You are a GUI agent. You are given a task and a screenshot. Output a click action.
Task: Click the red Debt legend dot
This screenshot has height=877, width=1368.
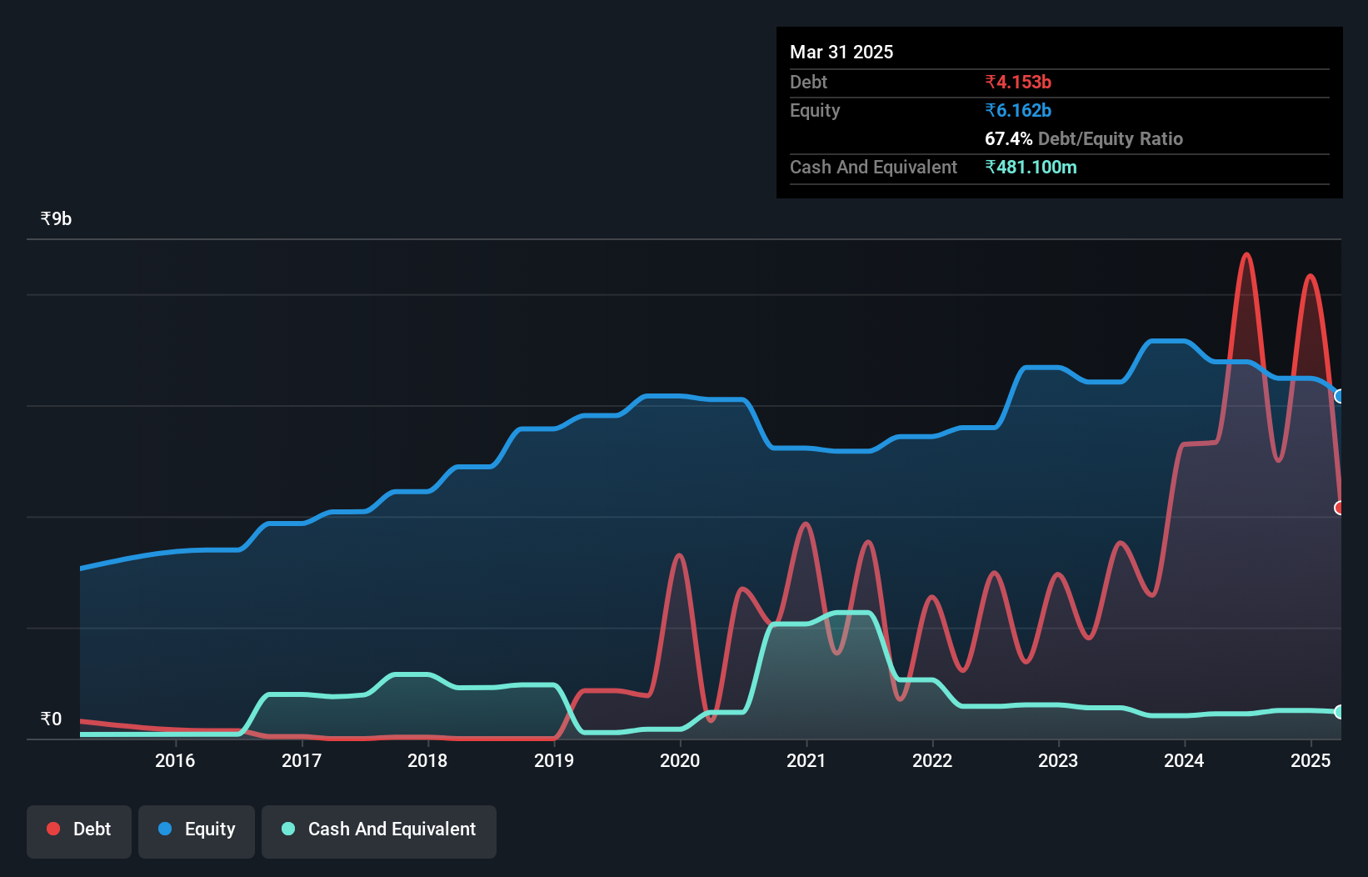point(53,829)
